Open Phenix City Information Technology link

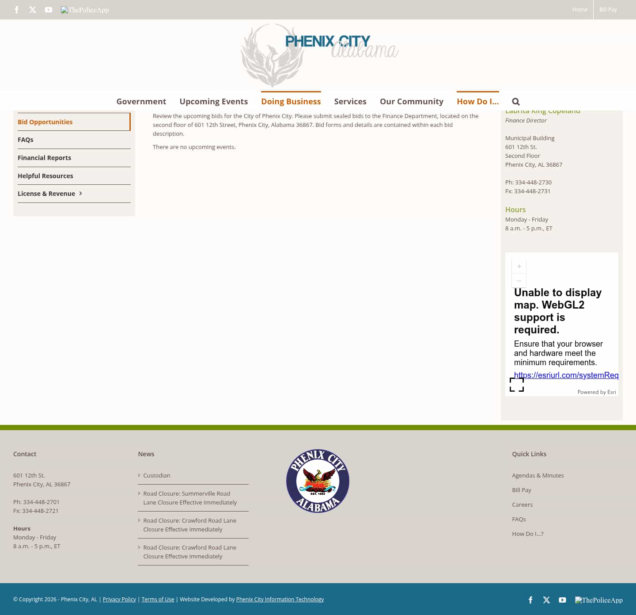point(280,600)
